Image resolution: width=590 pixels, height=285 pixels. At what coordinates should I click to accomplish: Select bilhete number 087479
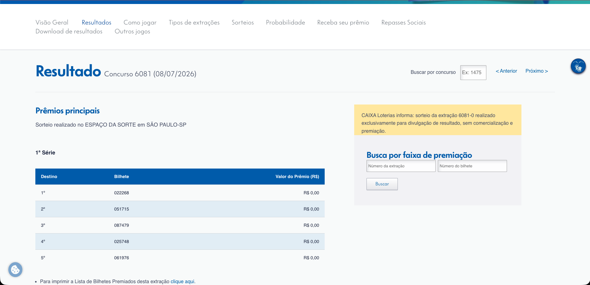[x=121, y=225]
